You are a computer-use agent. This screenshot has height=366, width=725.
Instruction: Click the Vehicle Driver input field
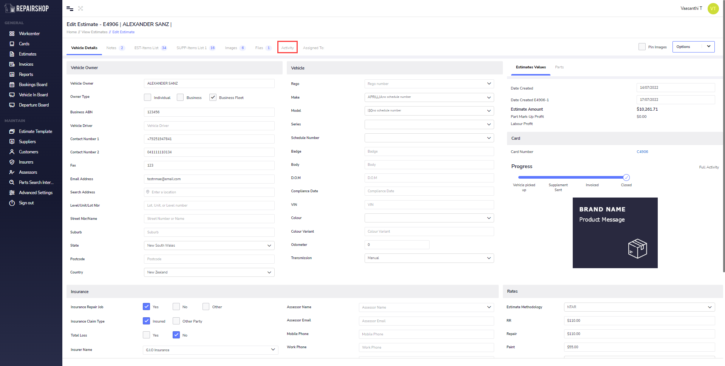(x=209, y=126)
